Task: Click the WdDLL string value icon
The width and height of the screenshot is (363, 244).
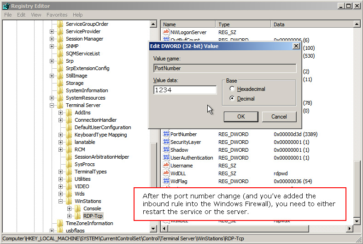Action: (x=166, y=173)
